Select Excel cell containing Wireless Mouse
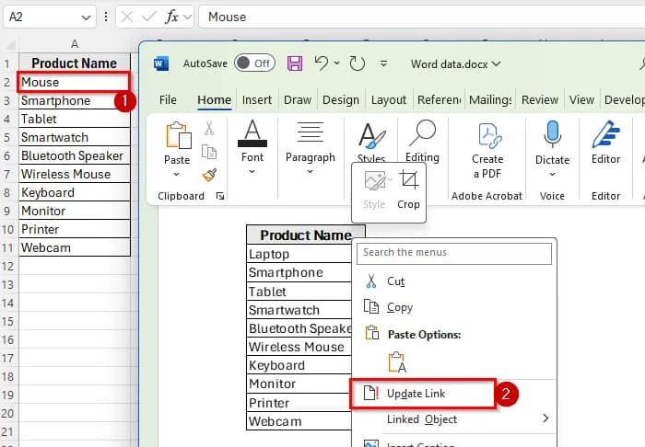 click(75, 174)
